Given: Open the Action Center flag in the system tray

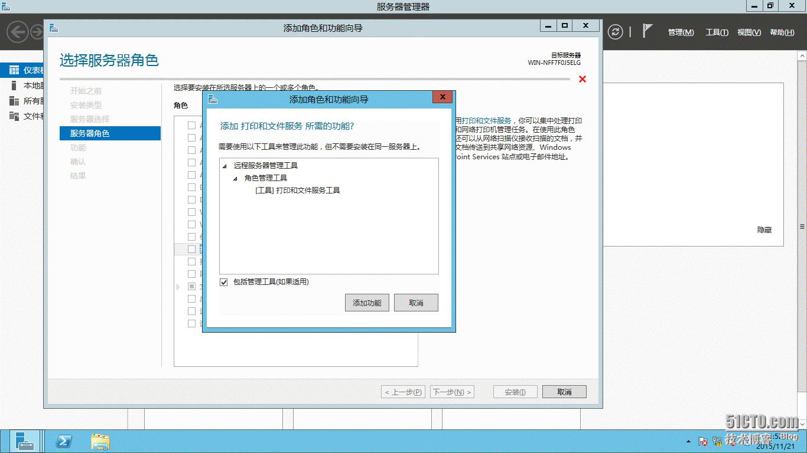Looking at the screenshot, I should coord(702,441).
